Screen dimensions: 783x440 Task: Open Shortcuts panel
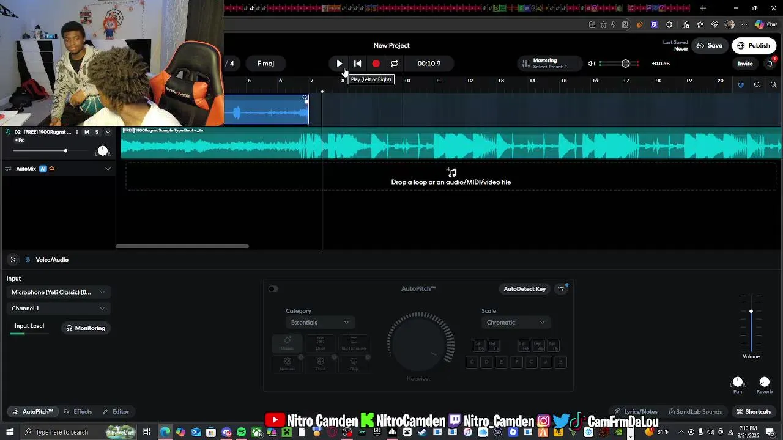(754, 412)
